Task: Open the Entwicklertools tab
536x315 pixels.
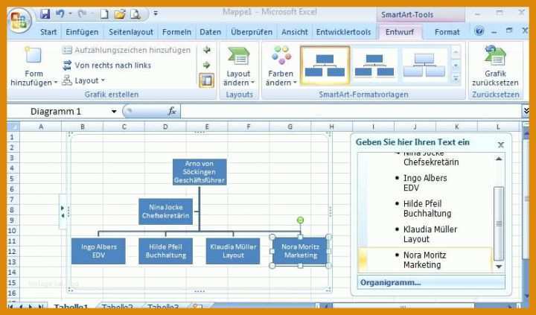Action: (x=343, y=32)
